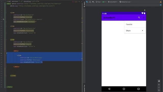Click the warning count indicator in editor corner

pos(76,2)
